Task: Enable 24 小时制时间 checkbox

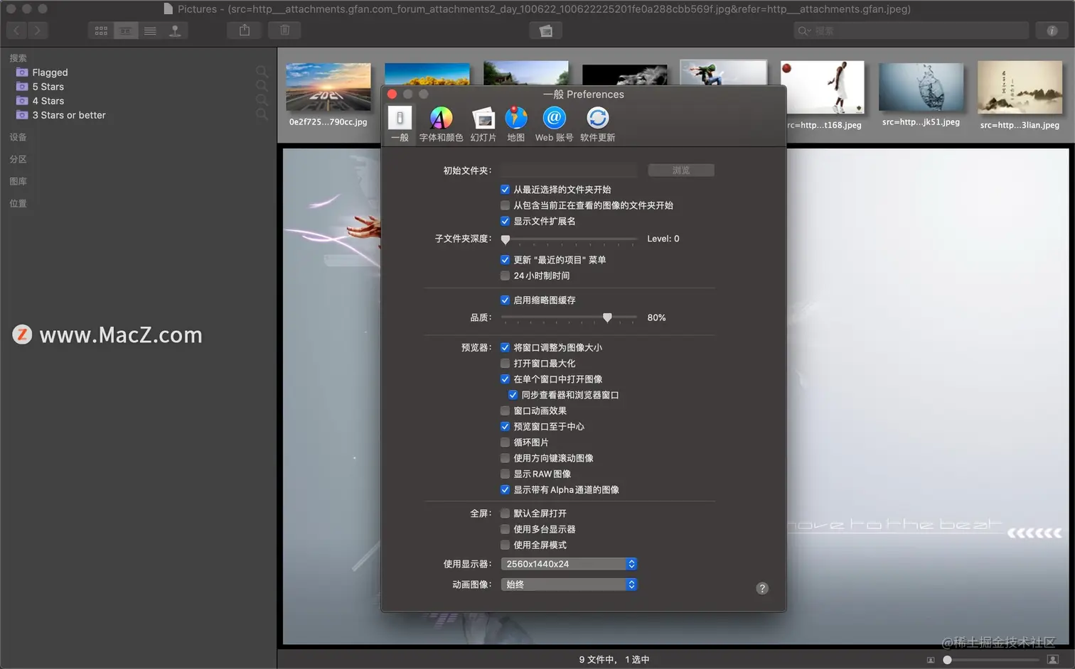Action: 505,276
